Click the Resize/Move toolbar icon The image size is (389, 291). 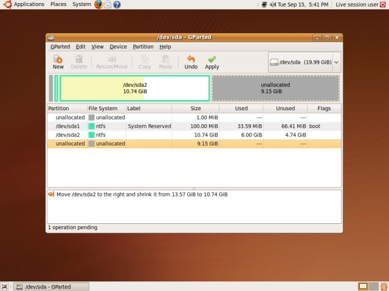point(112,62)
